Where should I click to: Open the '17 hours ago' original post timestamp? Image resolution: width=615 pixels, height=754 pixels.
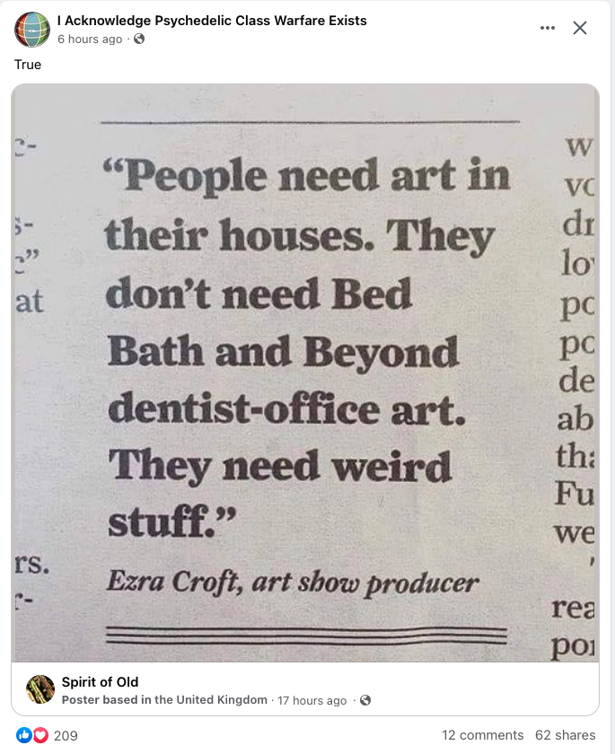[312, 700]
